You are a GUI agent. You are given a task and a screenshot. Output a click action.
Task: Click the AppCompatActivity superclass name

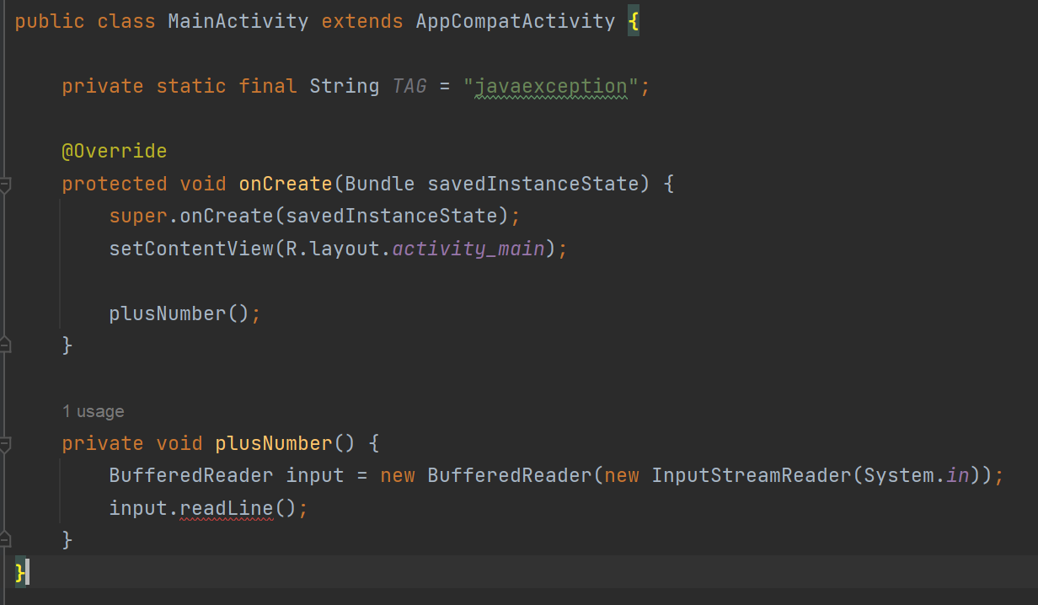(515, 20)
